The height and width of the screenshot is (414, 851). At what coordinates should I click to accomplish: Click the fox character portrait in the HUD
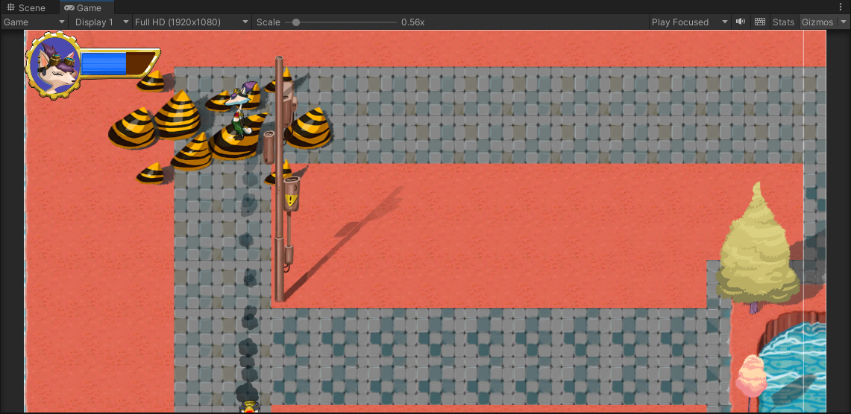53,65
